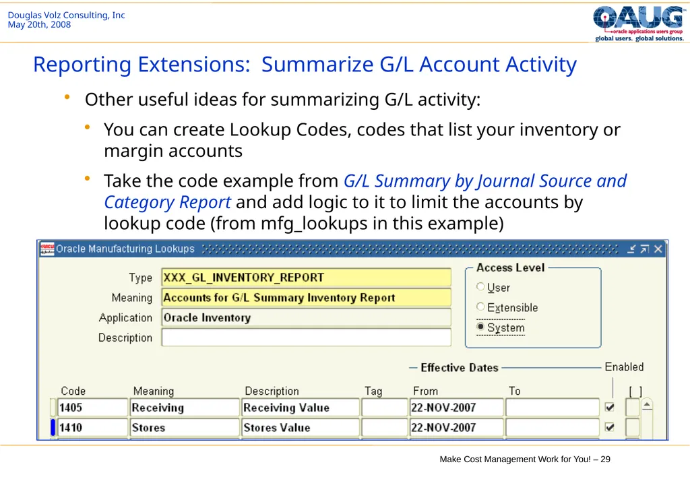
Task: Click the Receiving Value description cell
Action: click(301, 408)
